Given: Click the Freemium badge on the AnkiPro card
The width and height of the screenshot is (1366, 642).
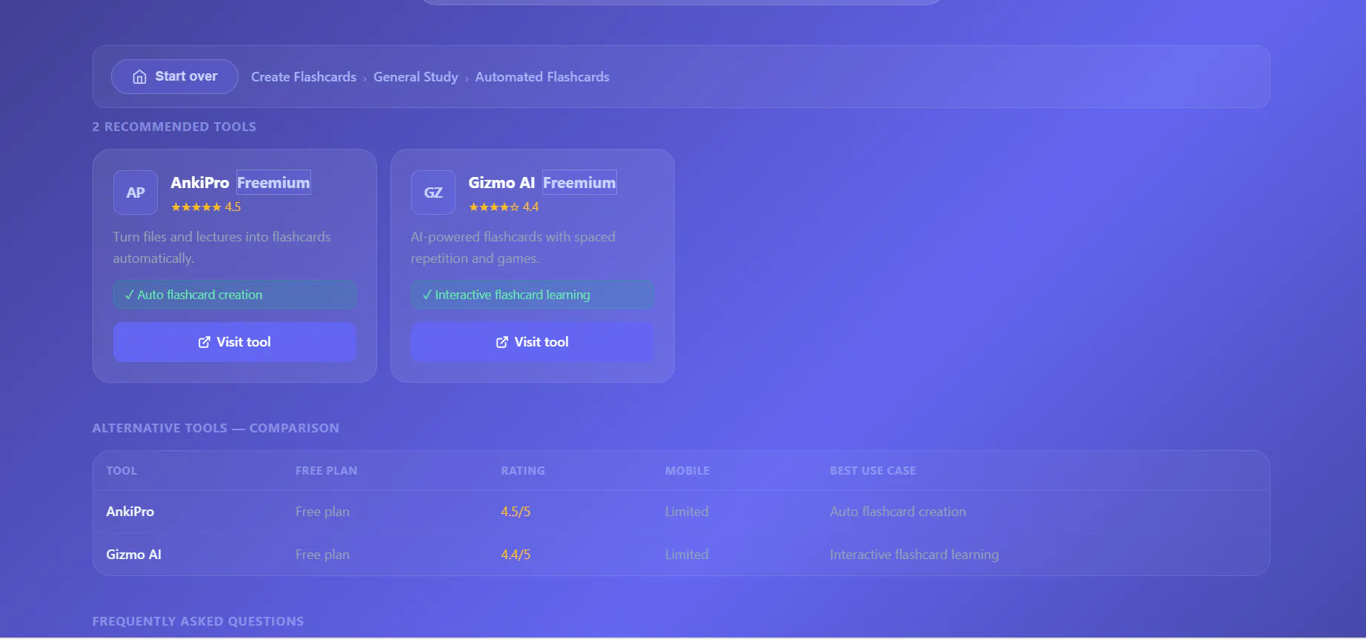Looking at the screenshot, I should tap(274, 183).
